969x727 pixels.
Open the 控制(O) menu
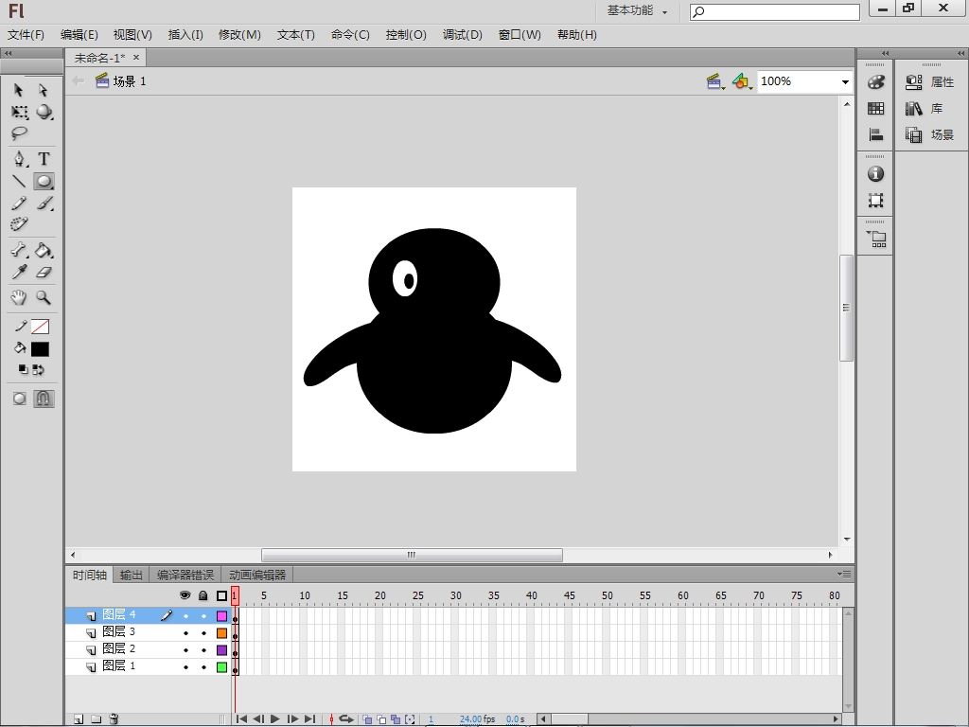click(406, 35)
